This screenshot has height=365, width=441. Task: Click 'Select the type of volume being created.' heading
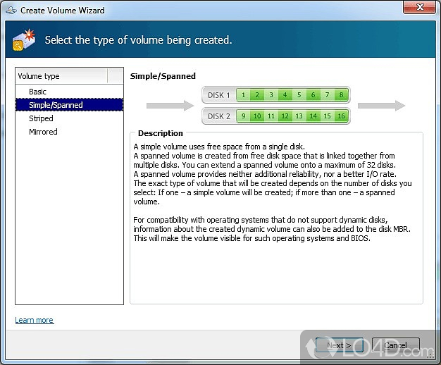pyautogui.click(x=138, y=40)
